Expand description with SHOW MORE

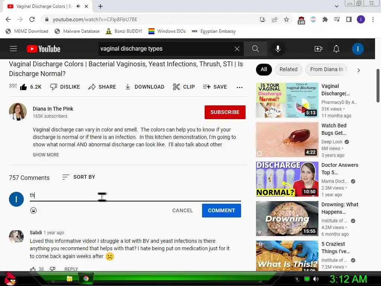[46, 155]
